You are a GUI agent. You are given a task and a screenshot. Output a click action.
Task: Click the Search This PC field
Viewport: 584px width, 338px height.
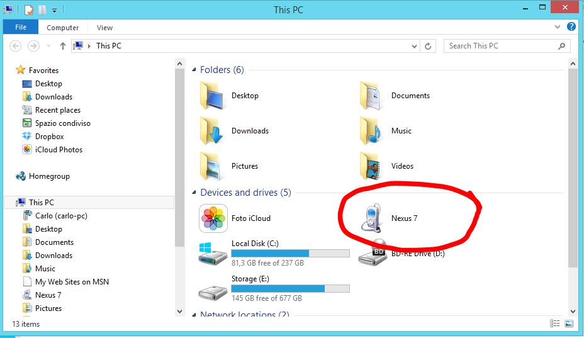point(502,46)
